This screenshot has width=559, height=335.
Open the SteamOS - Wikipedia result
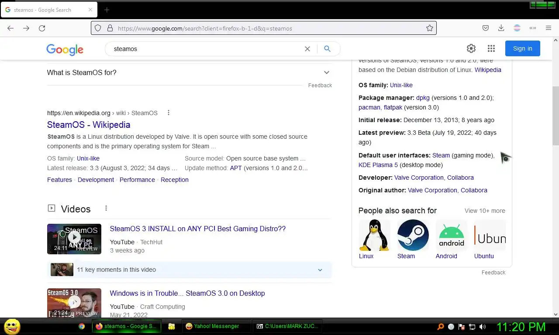point(89,125)
